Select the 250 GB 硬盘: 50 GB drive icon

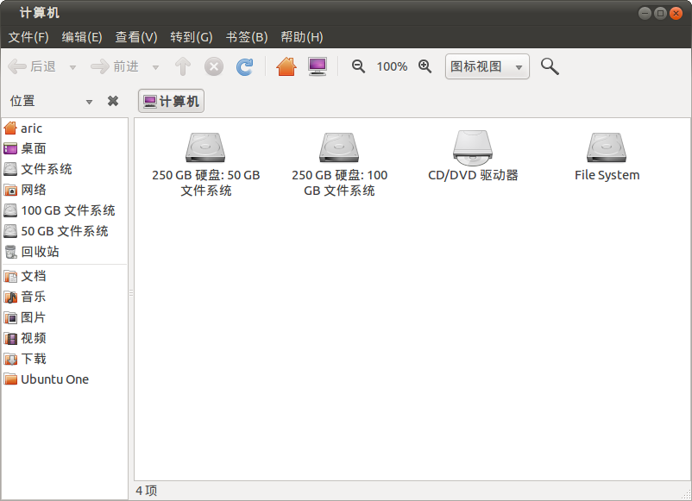(x=205, y=147)
